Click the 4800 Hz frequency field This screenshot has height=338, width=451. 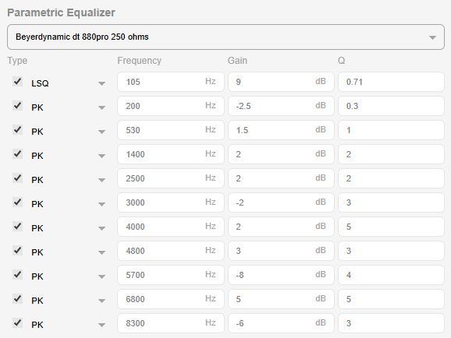tap(171, 251)
